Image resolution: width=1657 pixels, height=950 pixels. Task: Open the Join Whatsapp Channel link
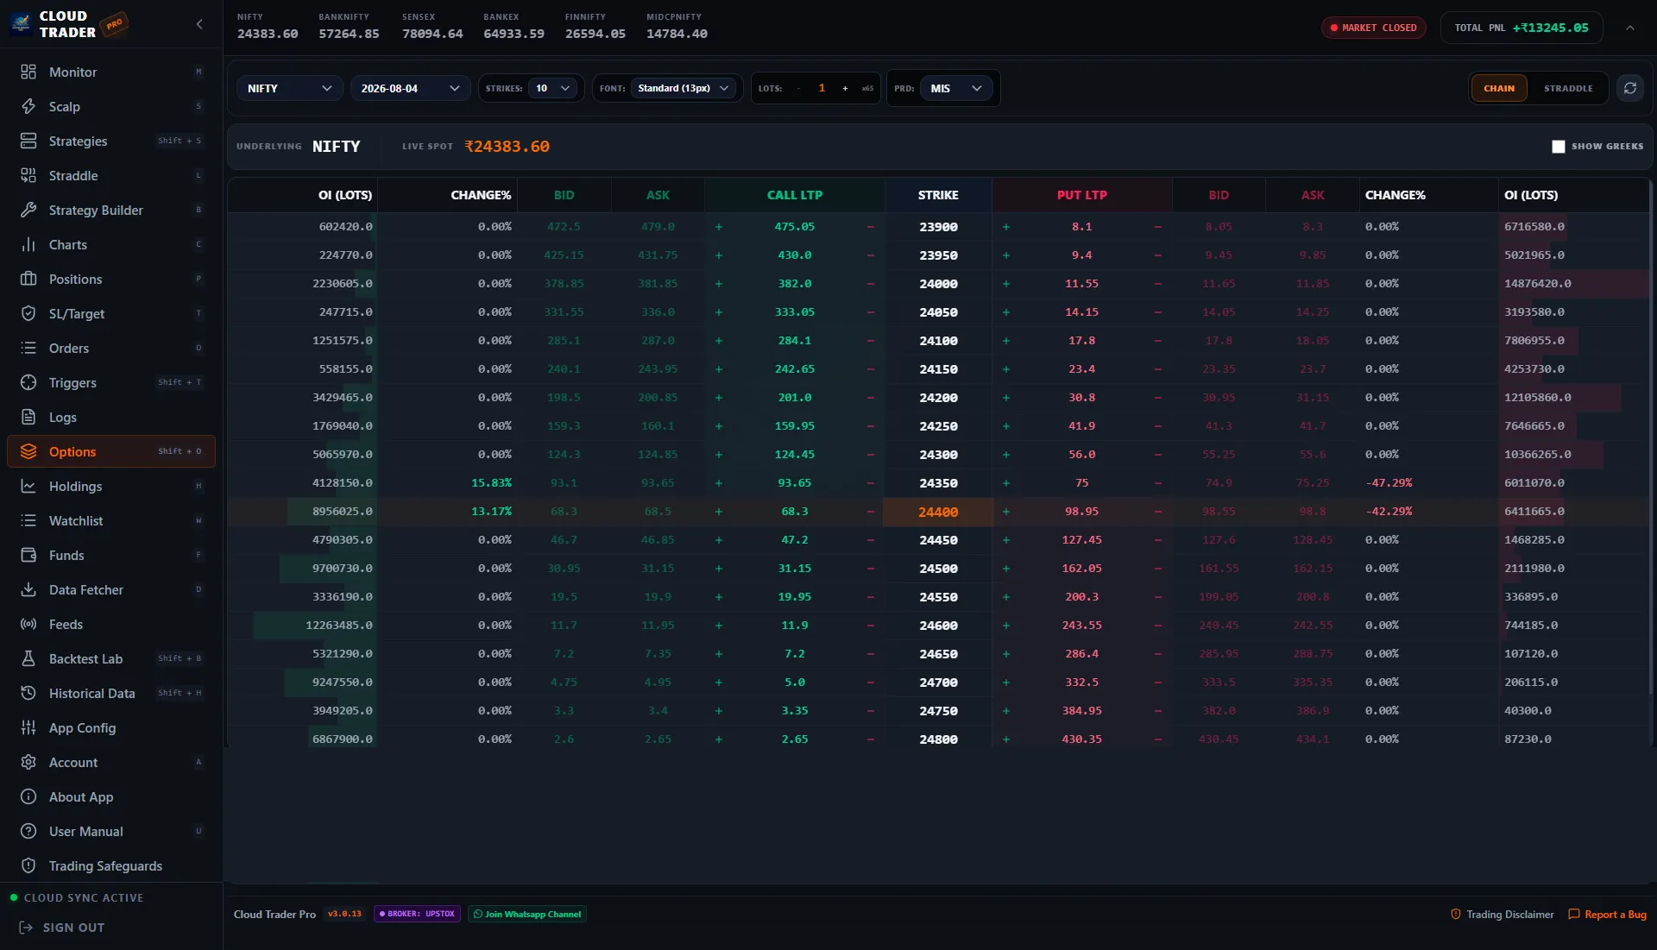[526, 914]
